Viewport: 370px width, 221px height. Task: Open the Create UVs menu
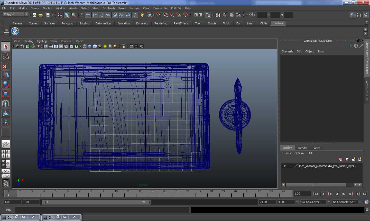point(160,8)
